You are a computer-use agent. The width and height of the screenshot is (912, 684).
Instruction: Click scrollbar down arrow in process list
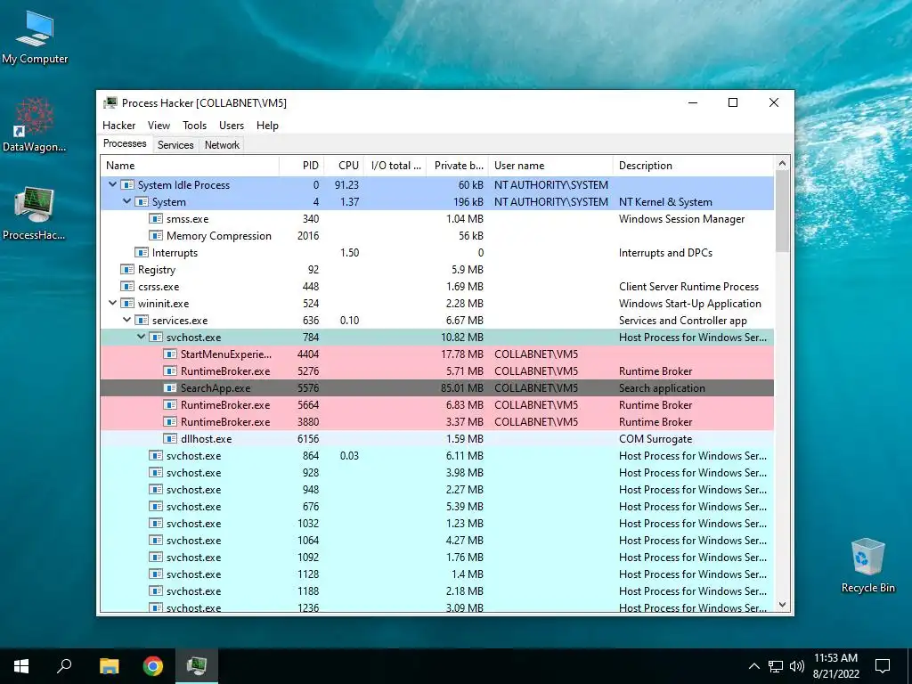point(782,605)
